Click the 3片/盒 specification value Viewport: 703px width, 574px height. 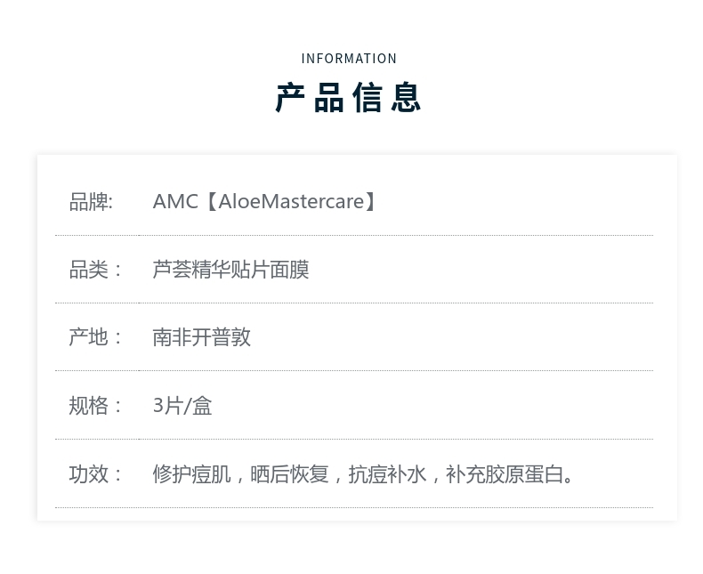(x=182, y=406)
